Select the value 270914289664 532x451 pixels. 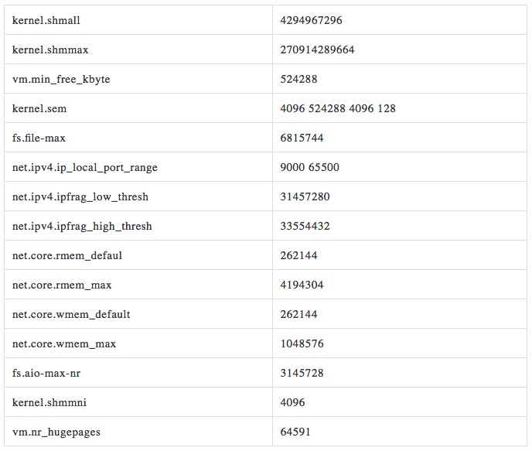click(x=317, y=50)
